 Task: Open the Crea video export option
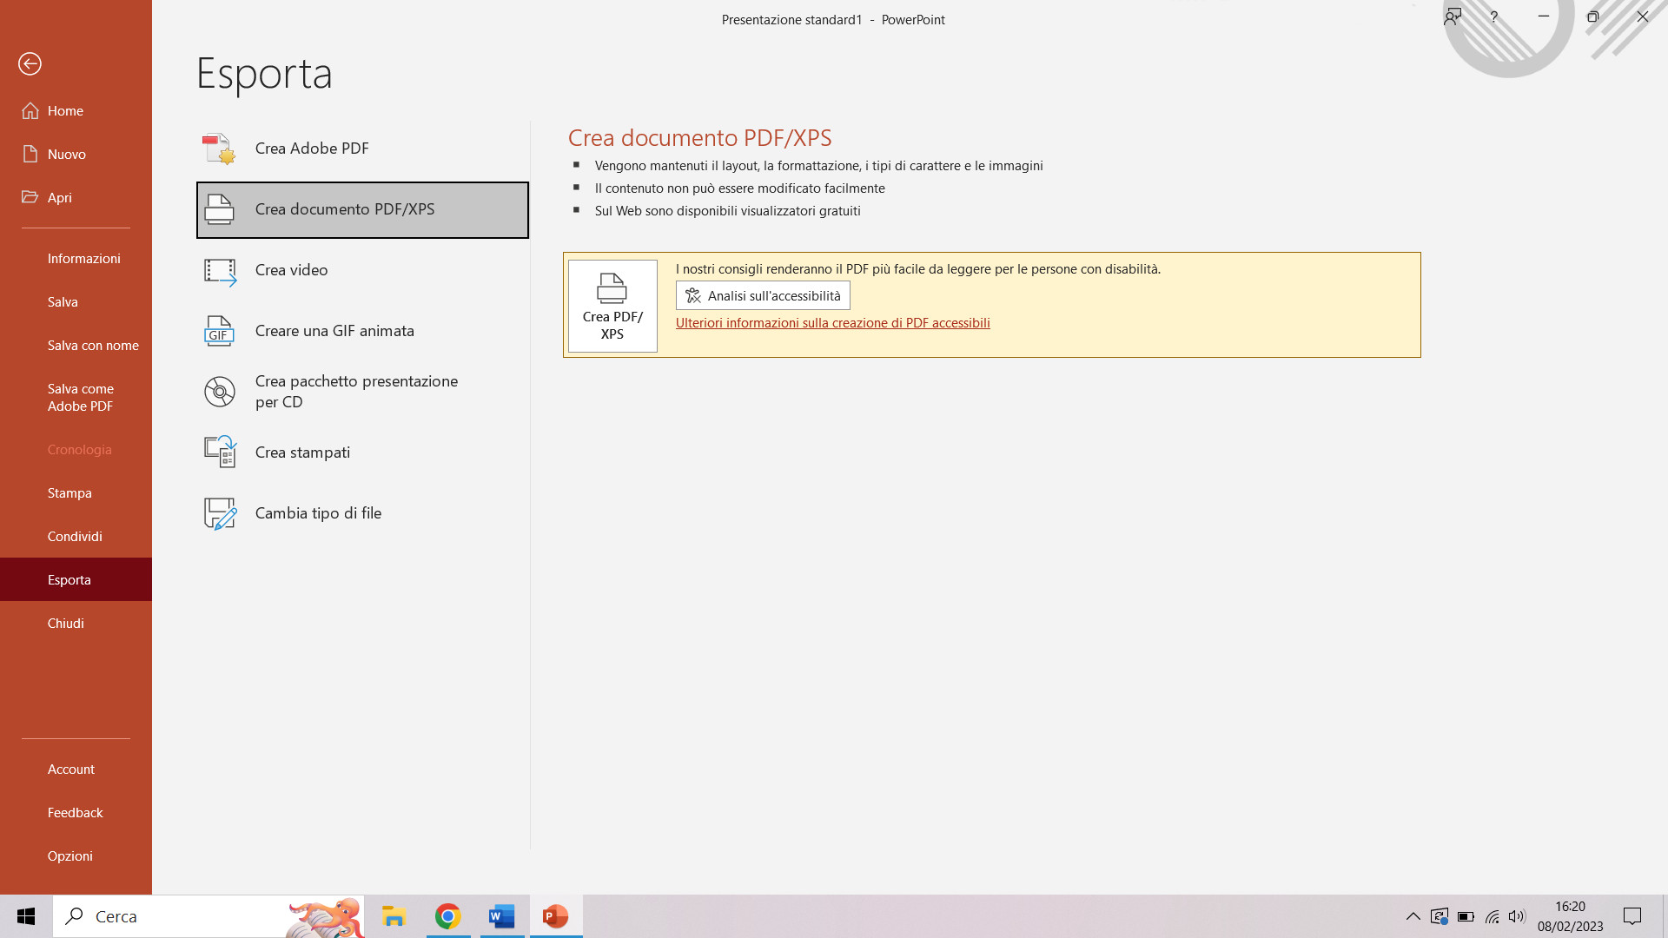pos(291,269)
